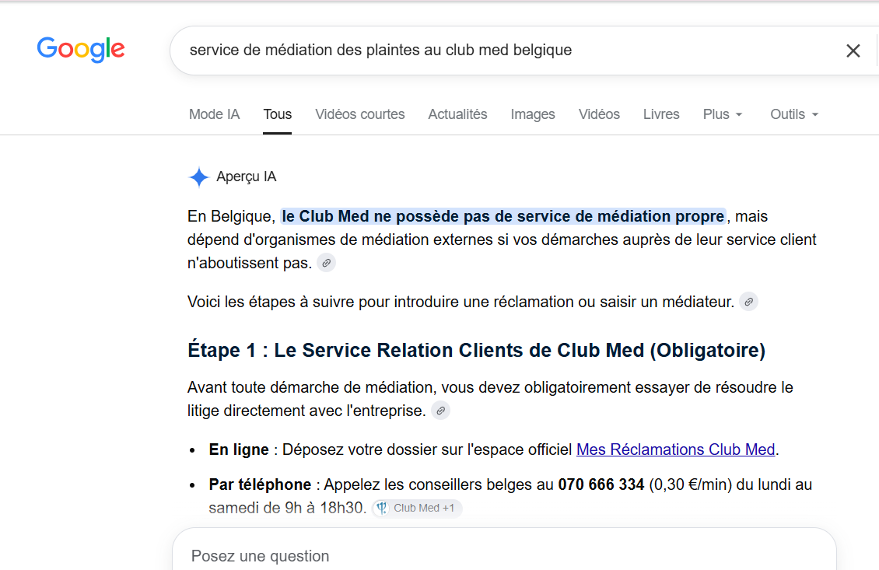The image size is (879, 570).
Task: Go to the Actualités tab
Action: (457, 114)
